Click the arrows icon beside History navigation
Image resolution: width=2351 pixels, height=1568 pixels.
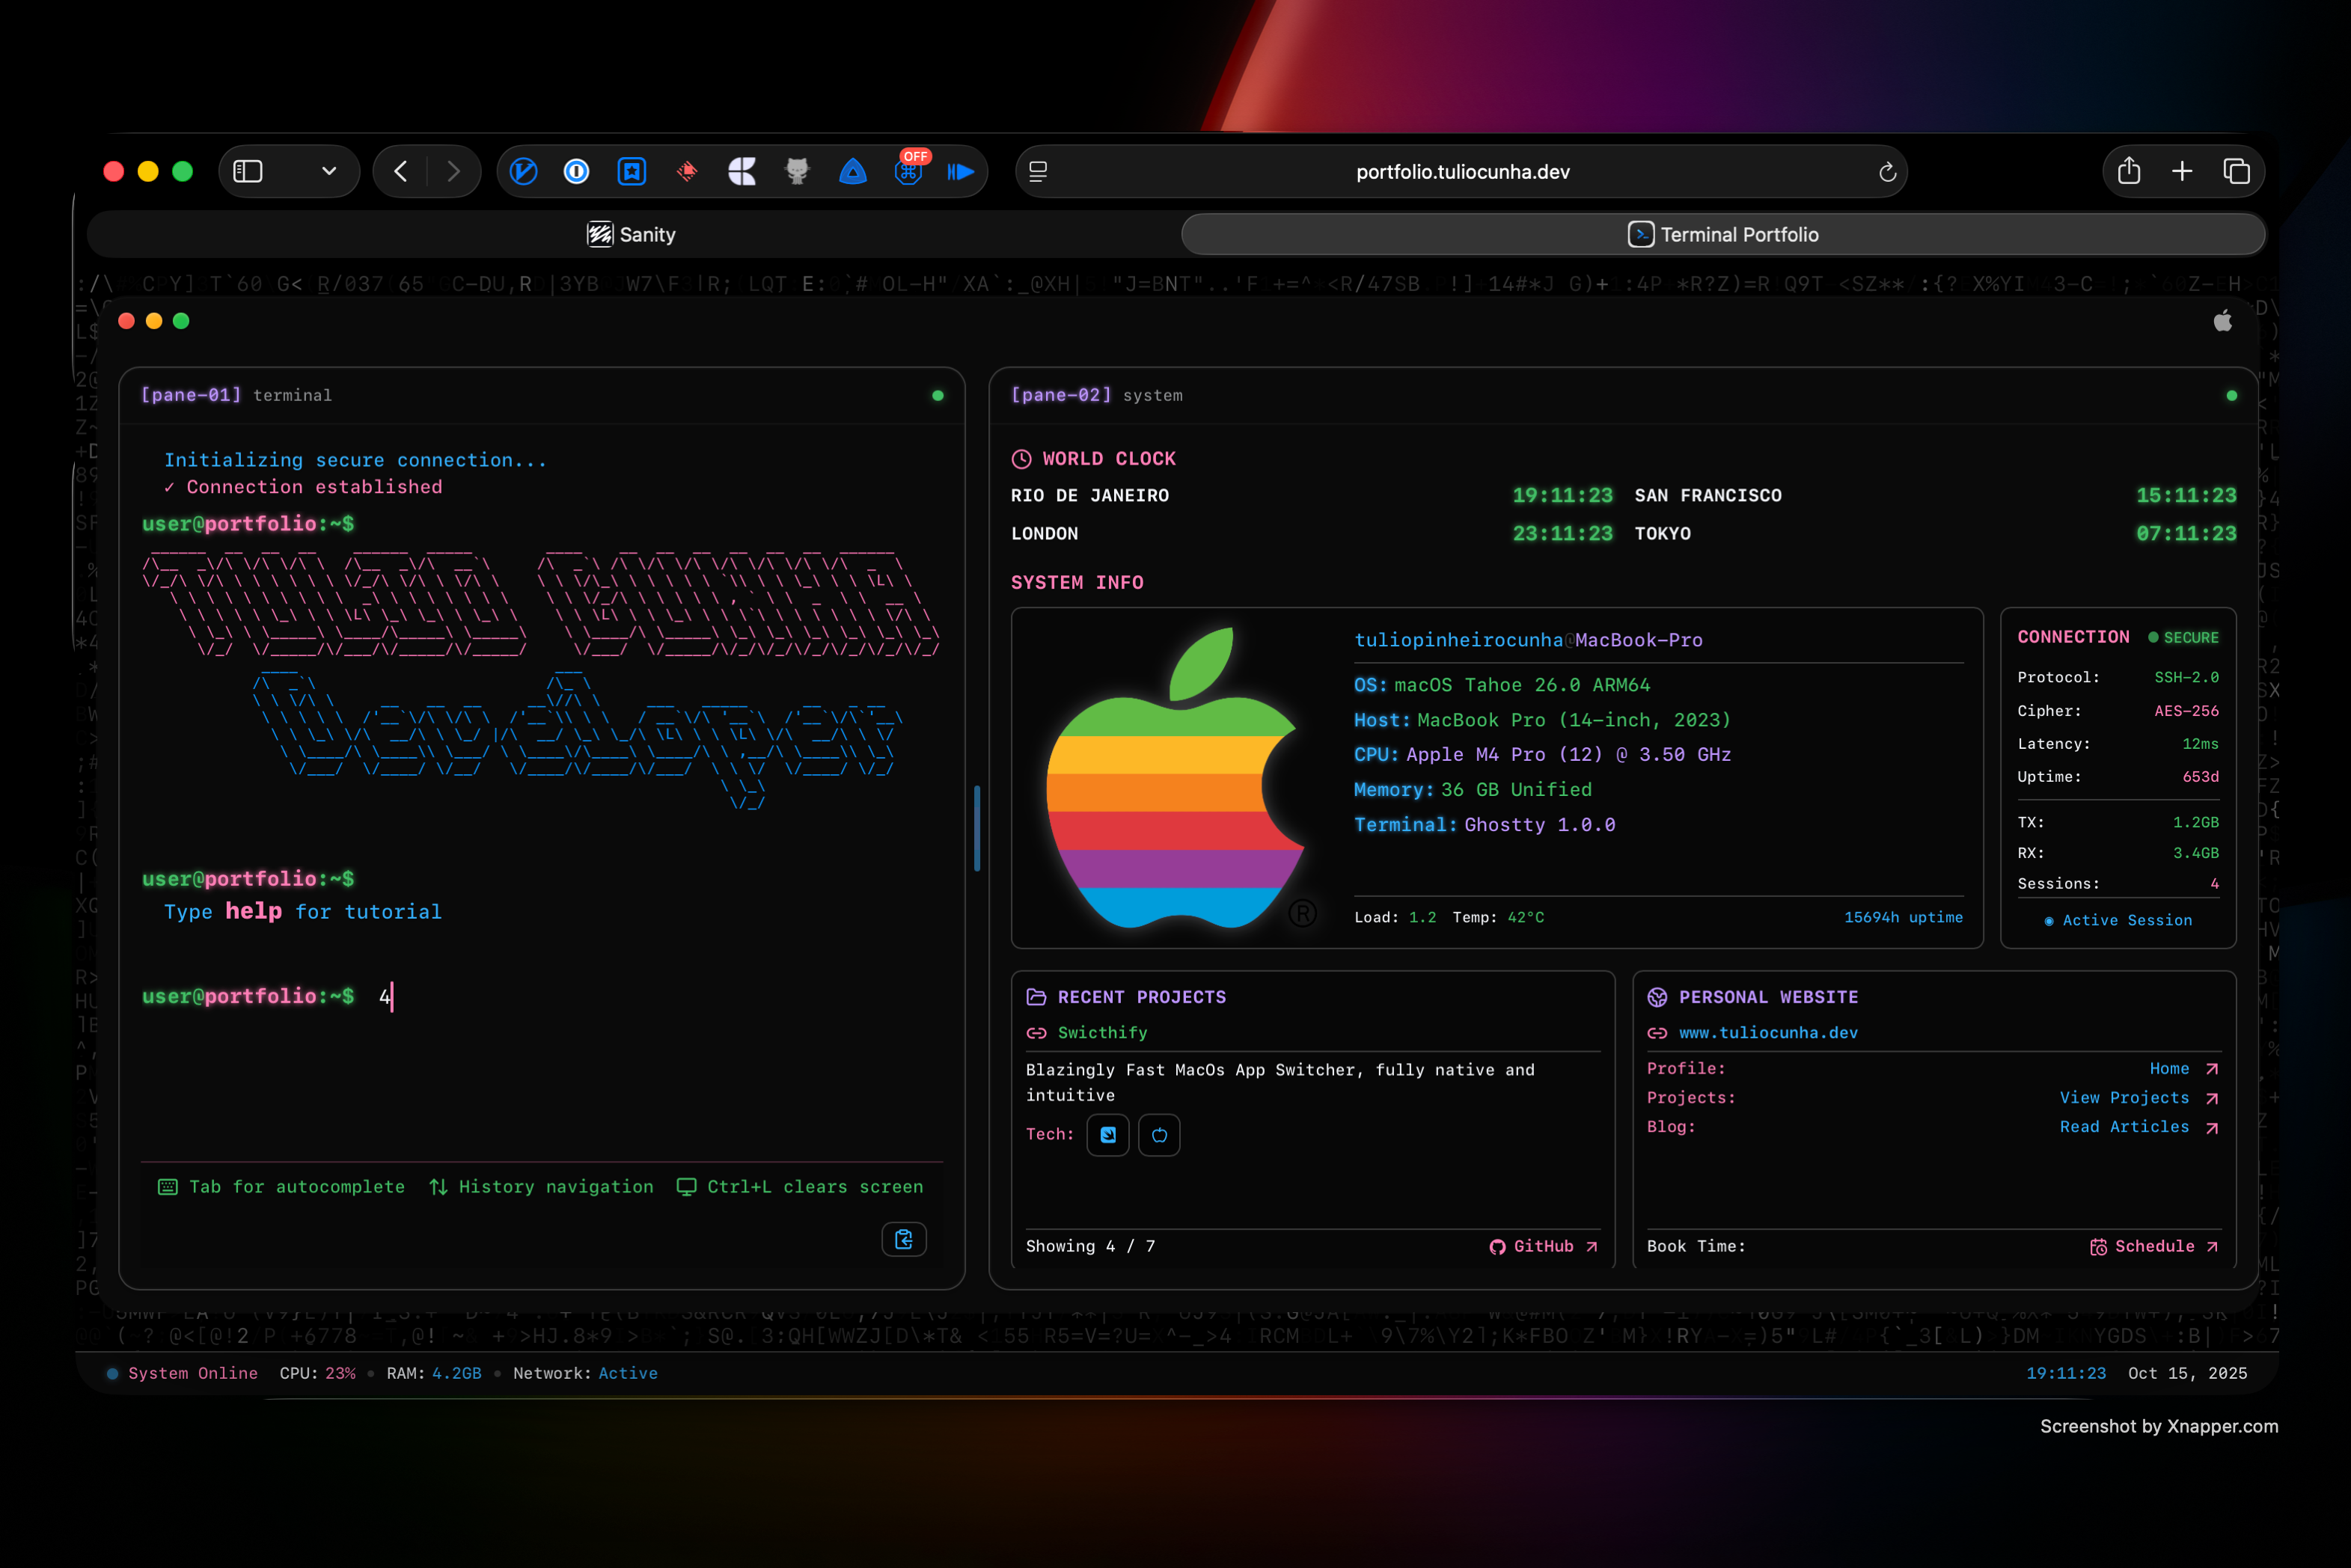[x=438, y=1187]
